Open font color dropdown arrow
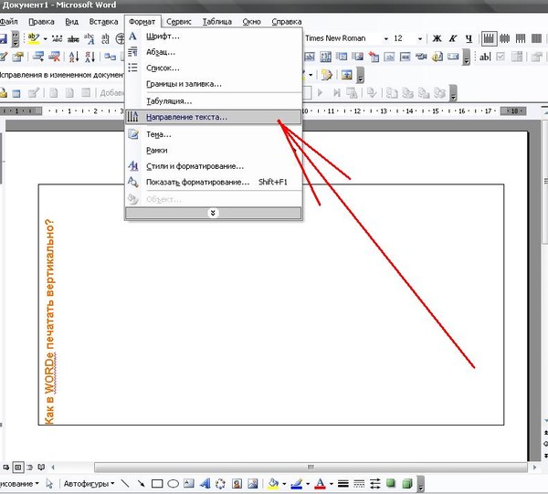 coord(331,484)
